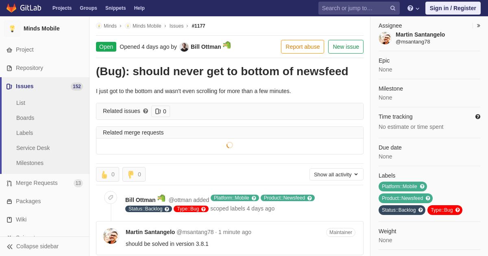The height and width of the screenshot is (256, 488).
Task: Click the red Type::Bug label in sidebar
Action: point(445,210)
